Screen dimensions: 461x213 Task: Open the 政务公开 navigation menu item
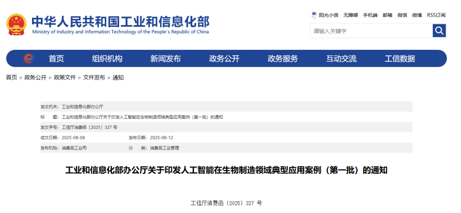coord(225,59)
